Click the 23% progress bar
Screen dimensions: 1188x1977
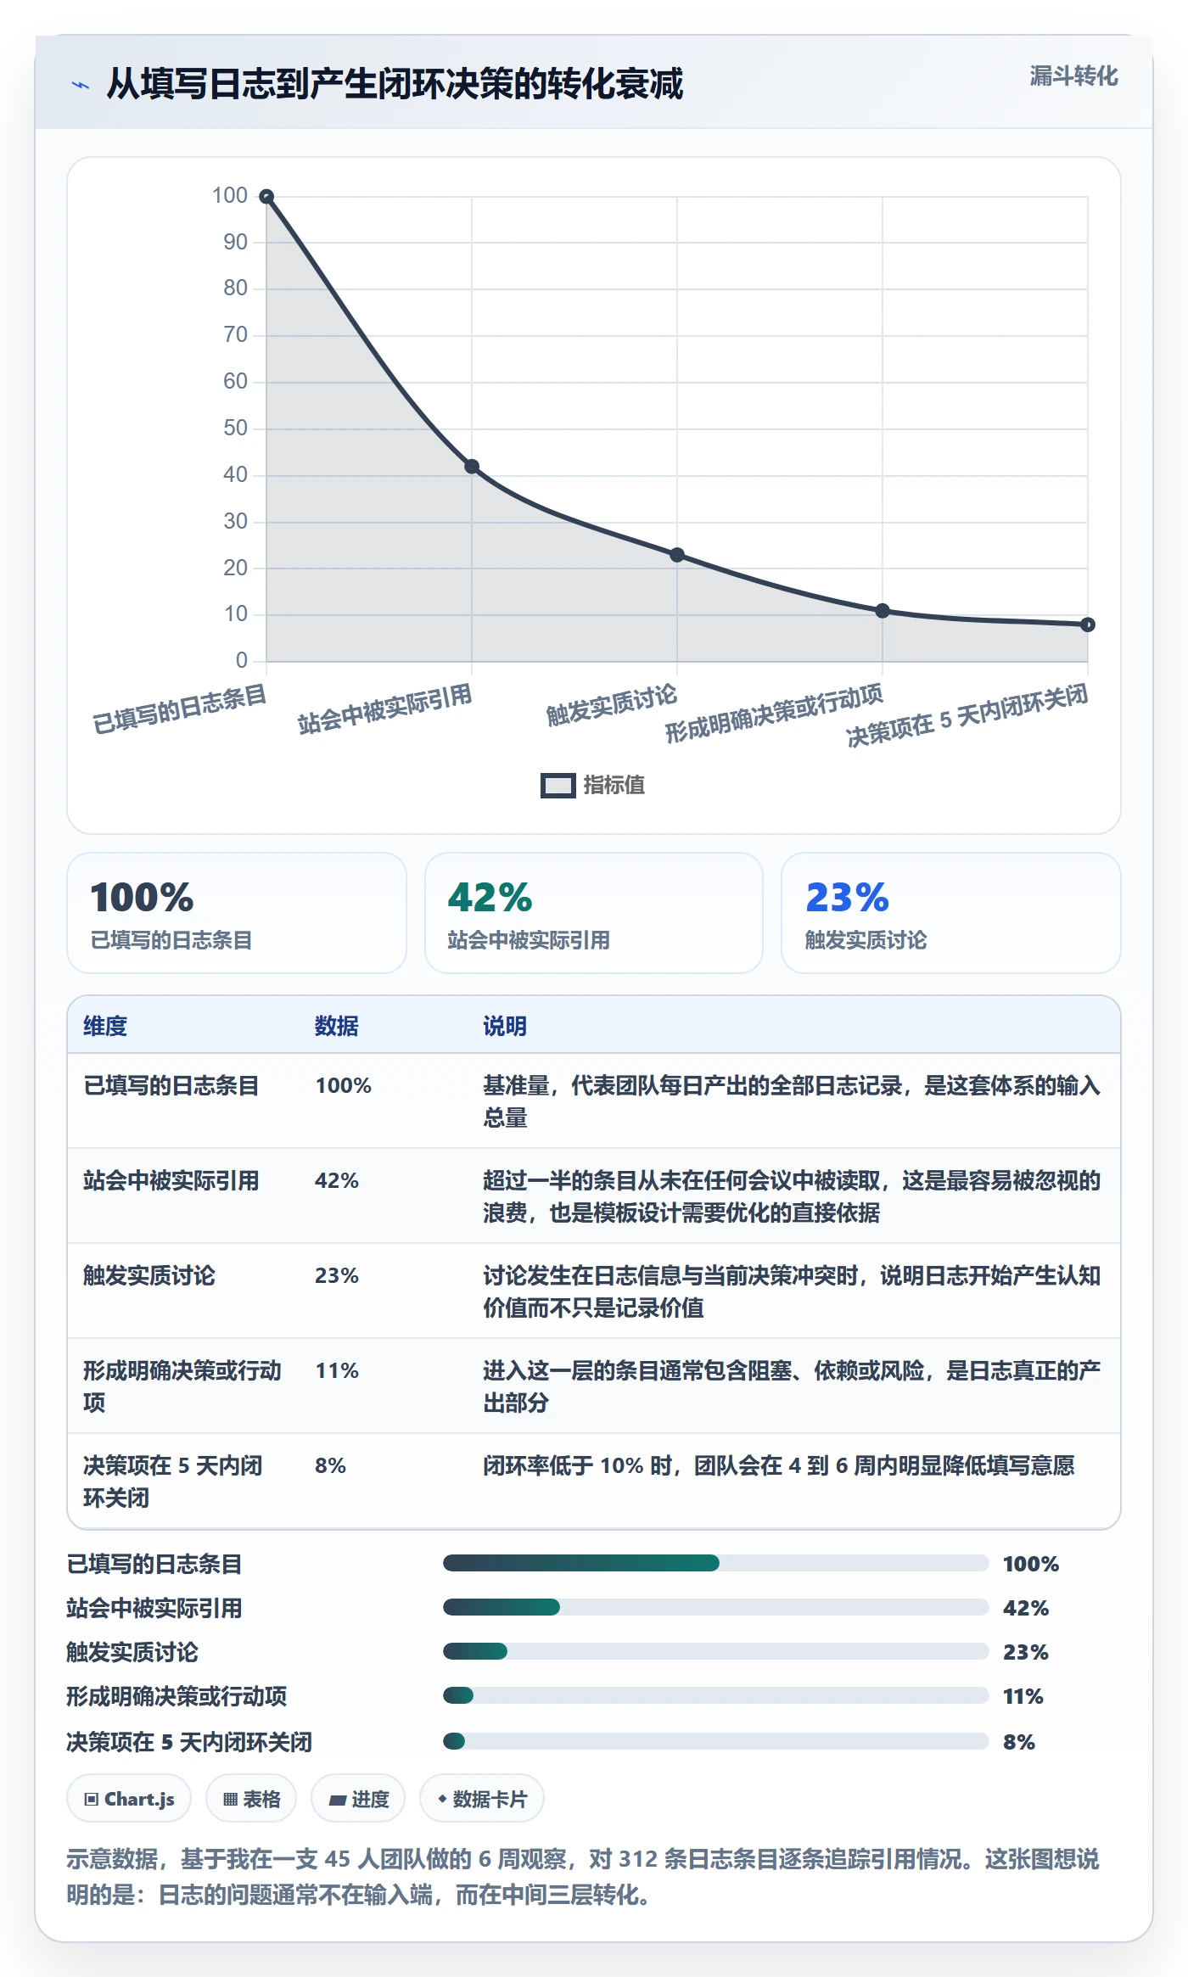(x=715, y=1651)
